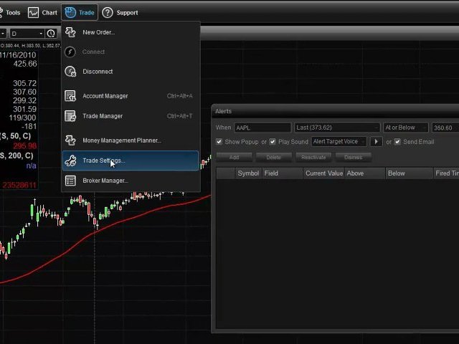Open the Tools menu
This screenshot has width=459, height=344.
10,13
